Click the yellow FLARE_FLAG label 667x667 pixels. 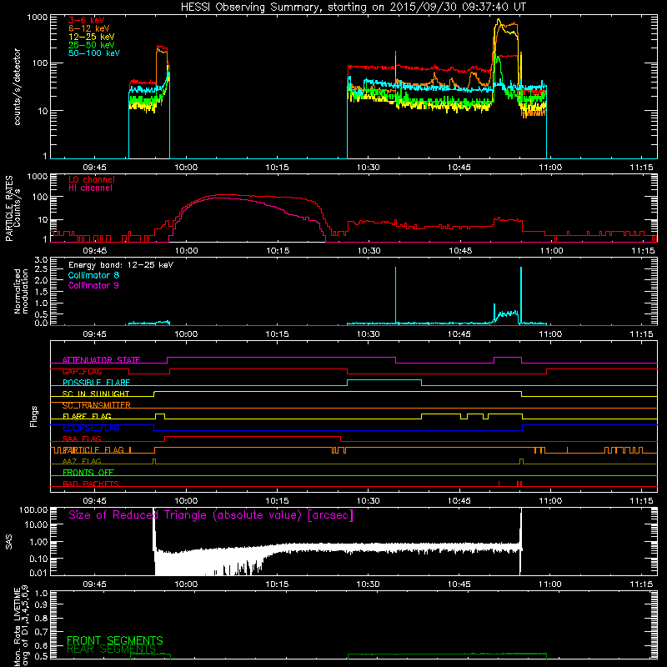tap(87, 416)
